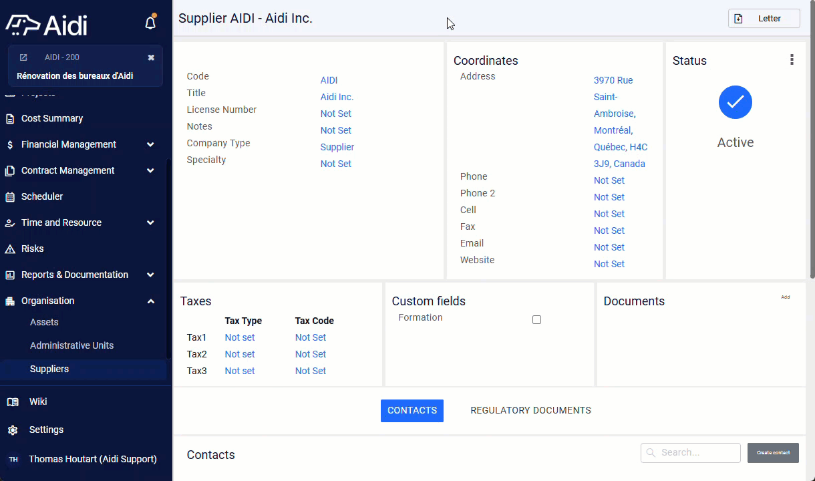This screenshot has height=481, width=815.
Task: Click Add in Documents panel
Action: [786, 297]
